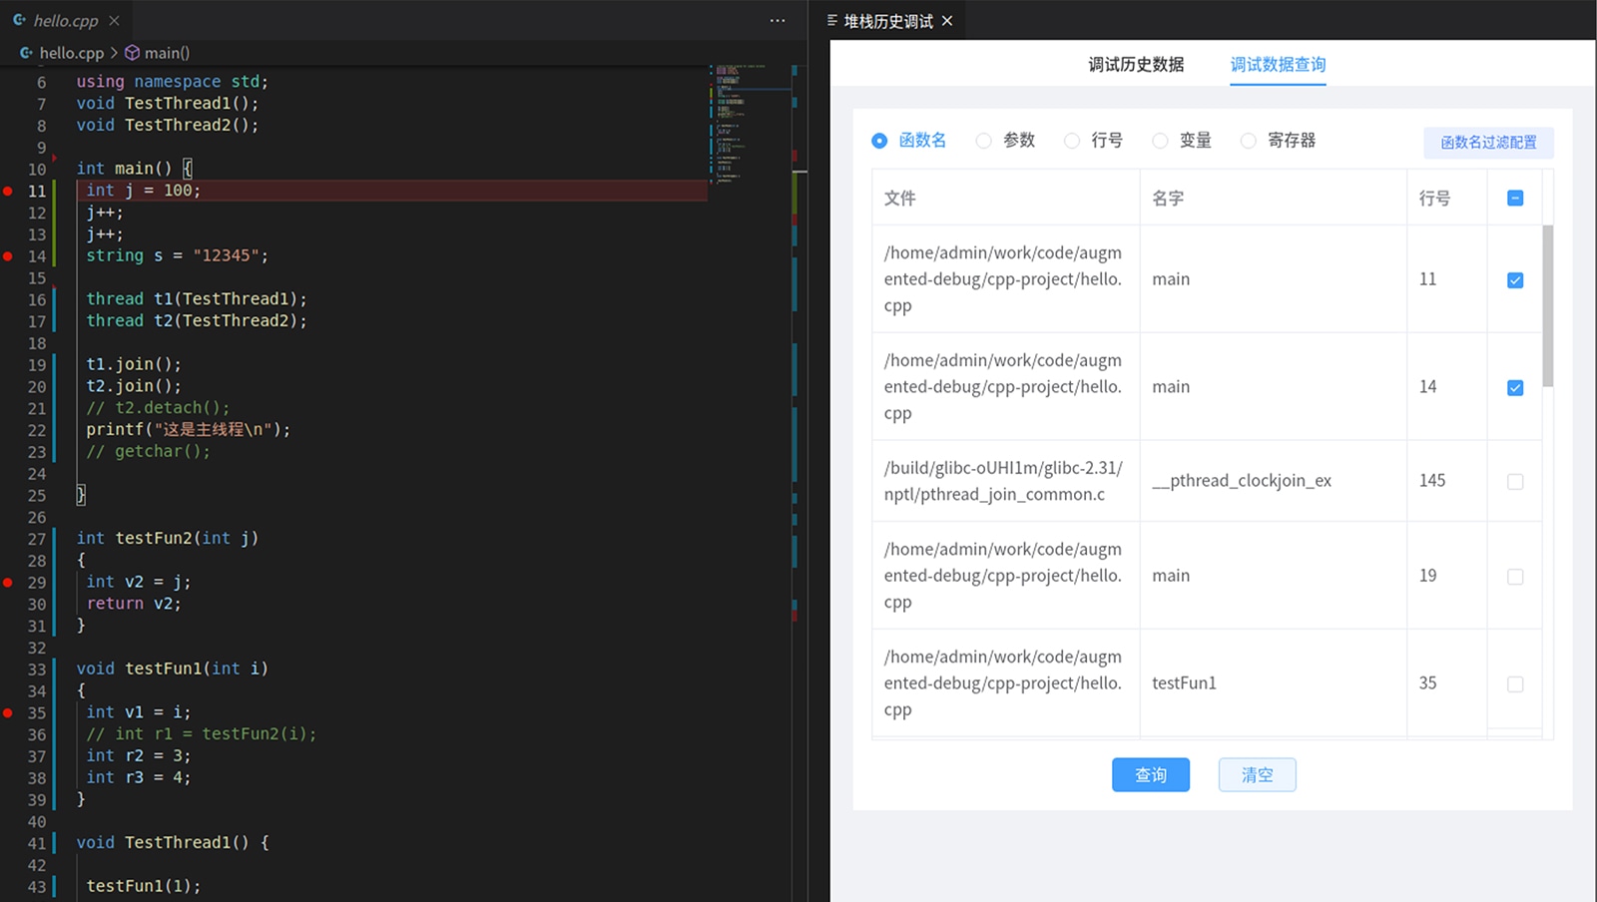The width and height of the screenshot is (1597, 902).
Task: Click the line number 145 cell
Action: [1447, 481]
